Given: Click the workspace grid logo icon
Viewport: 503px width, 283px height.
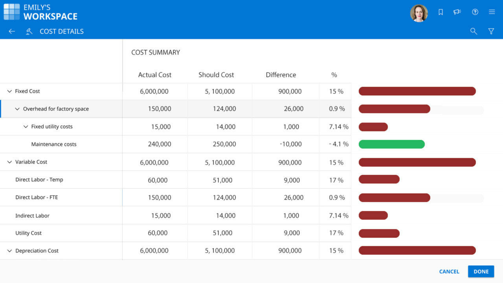Looking at the screenshot, I should (11, 12).
